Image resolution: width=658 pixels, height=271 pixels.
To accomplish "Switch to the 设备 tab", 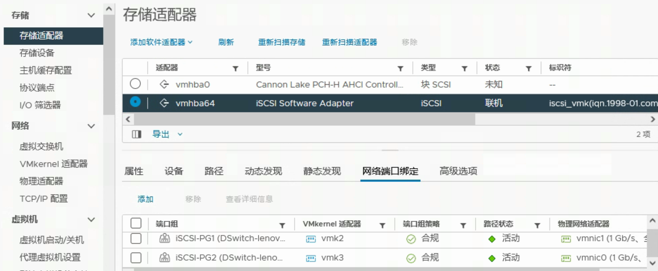I will tap(174, 171).
